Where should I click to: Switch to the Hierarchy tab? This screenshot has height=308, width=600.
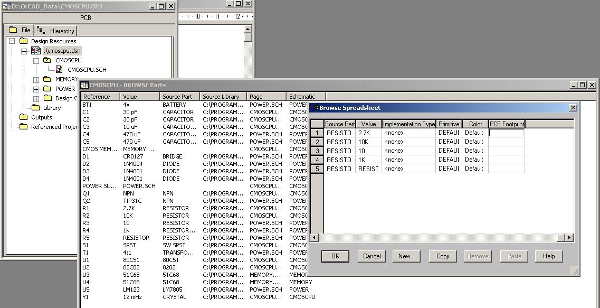(56, 31)
